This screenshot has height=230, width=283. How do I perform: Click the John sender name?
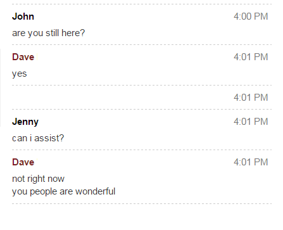pos(23,16)
